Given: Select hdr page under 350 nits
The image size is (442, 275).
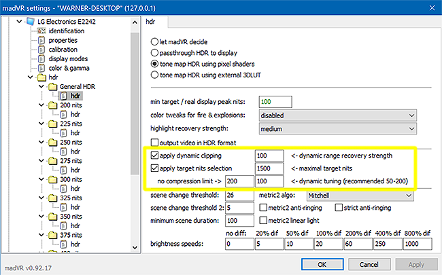Looking at the screenshot, I should [x=75, y=225].
